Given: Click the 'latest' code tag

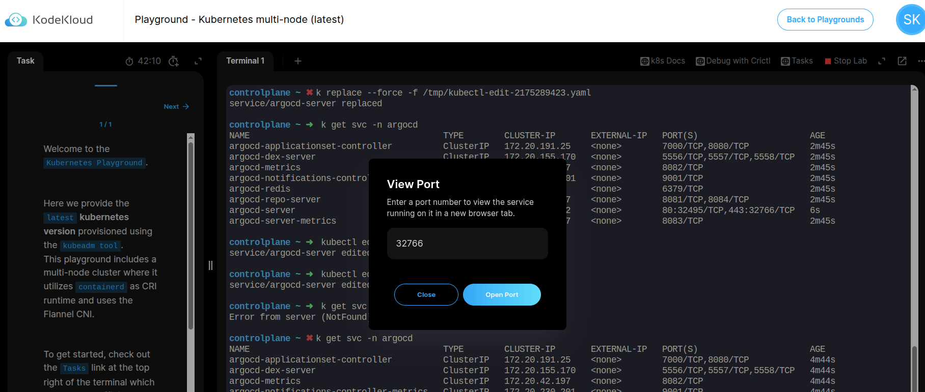Looking at the screenshot, I should pyautogui.click(x=60, y=218).
